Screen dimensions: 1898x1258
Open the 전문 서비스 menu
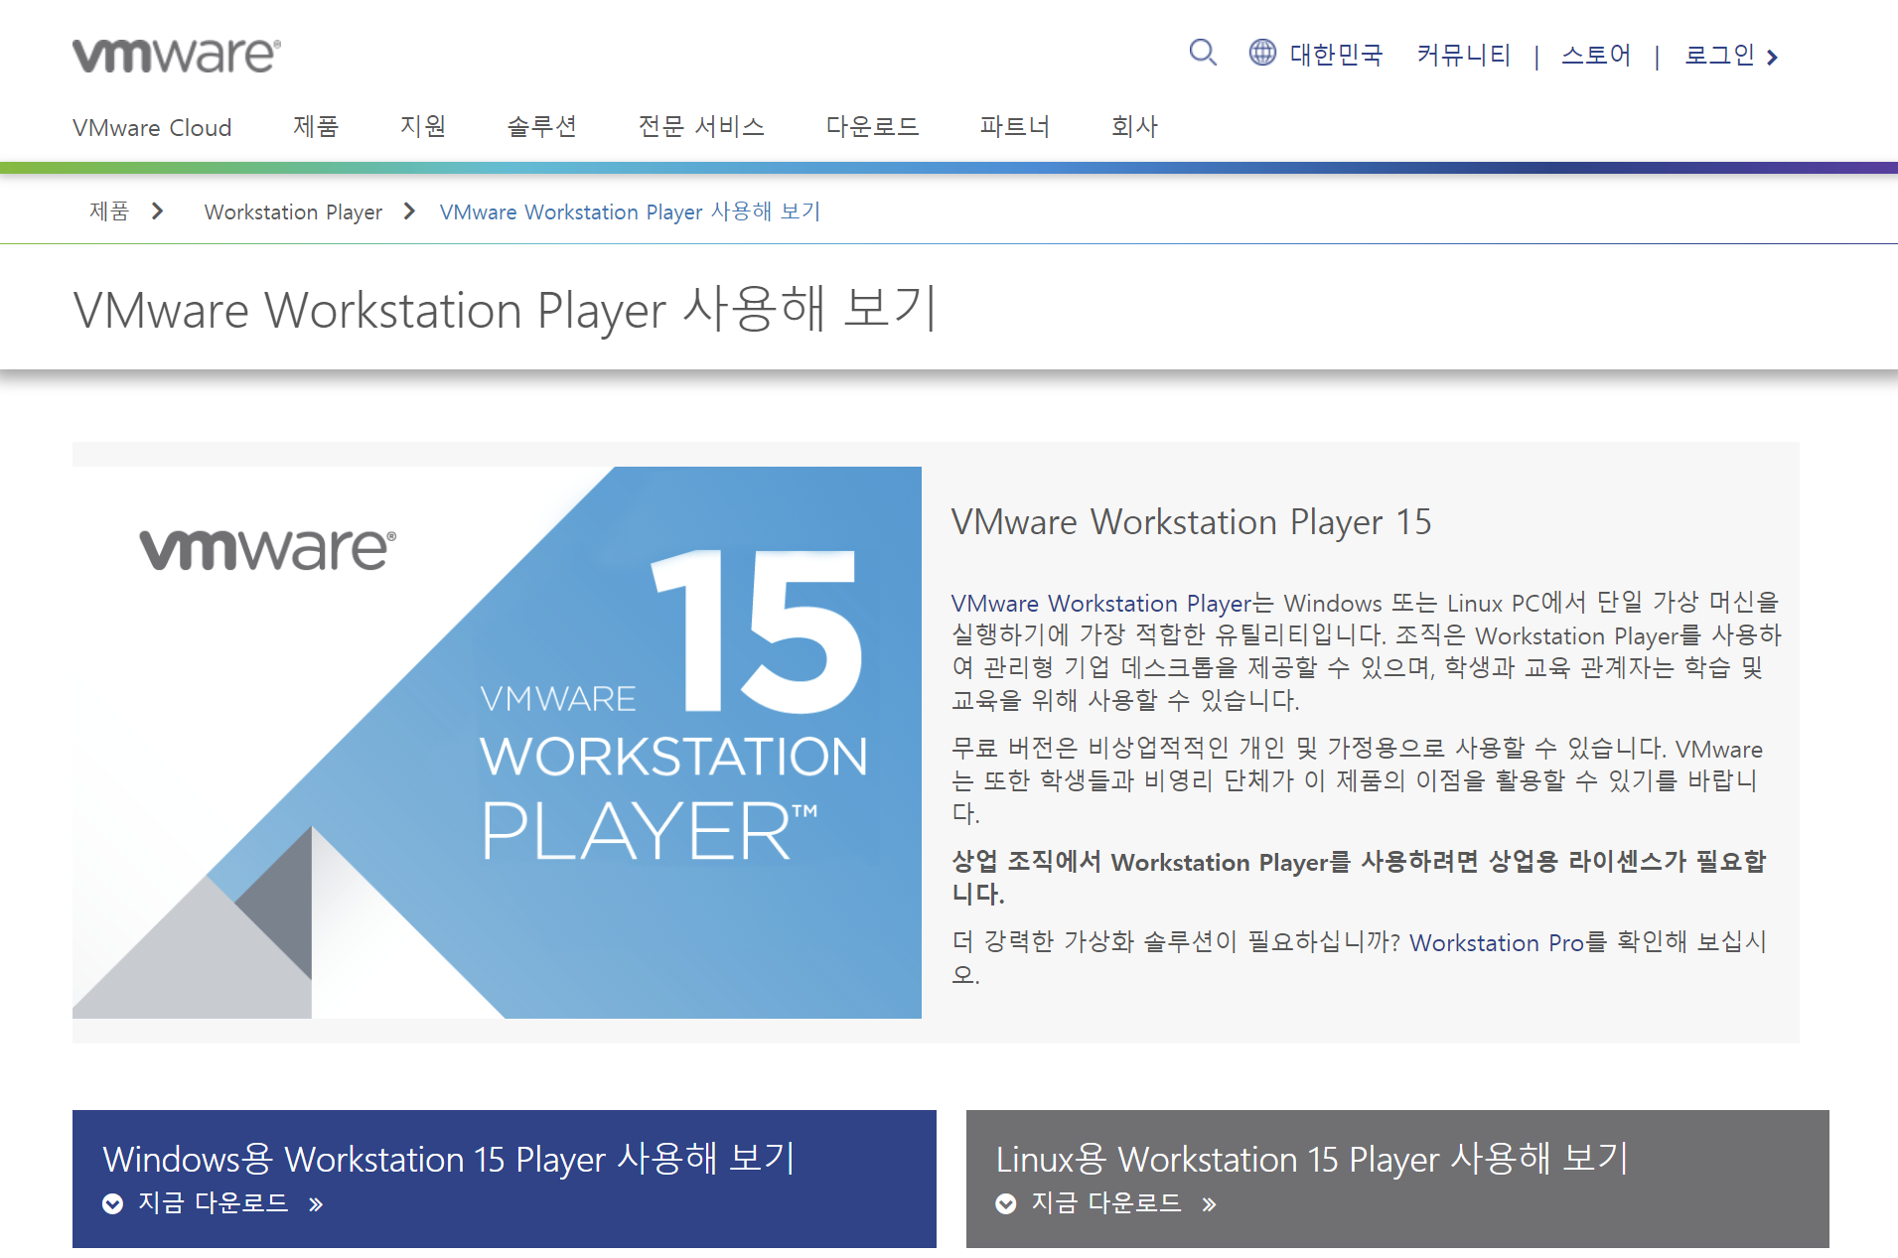point(701,127)
